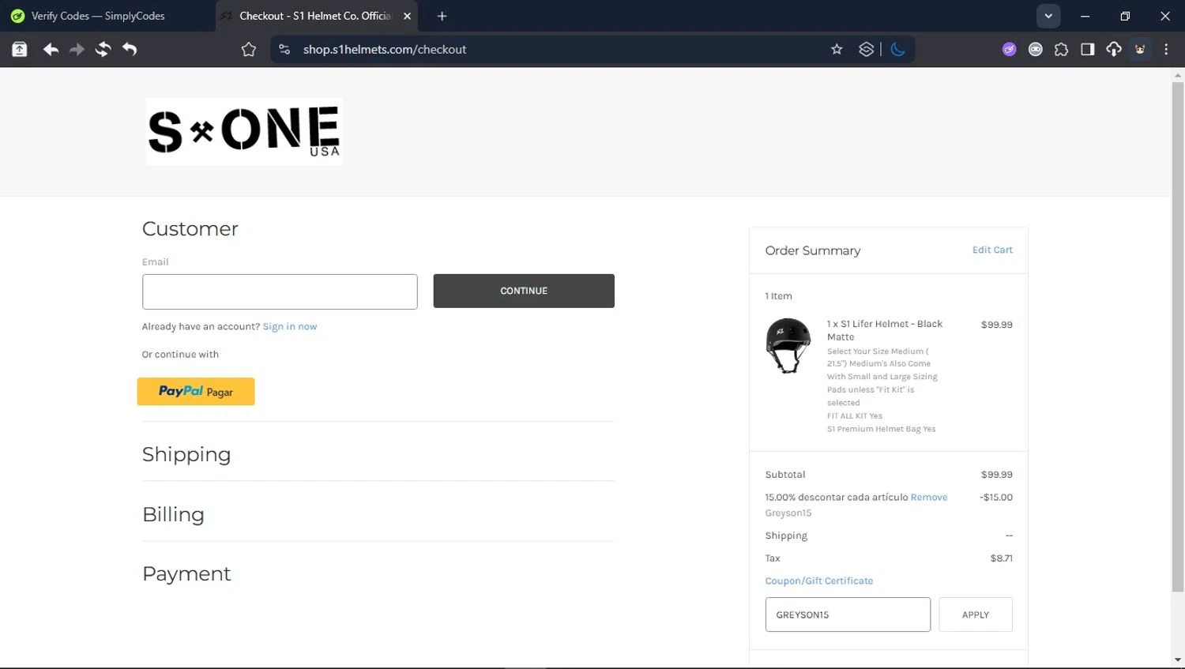Click the cloud upload toolbar icon

tap(1114, 49)
